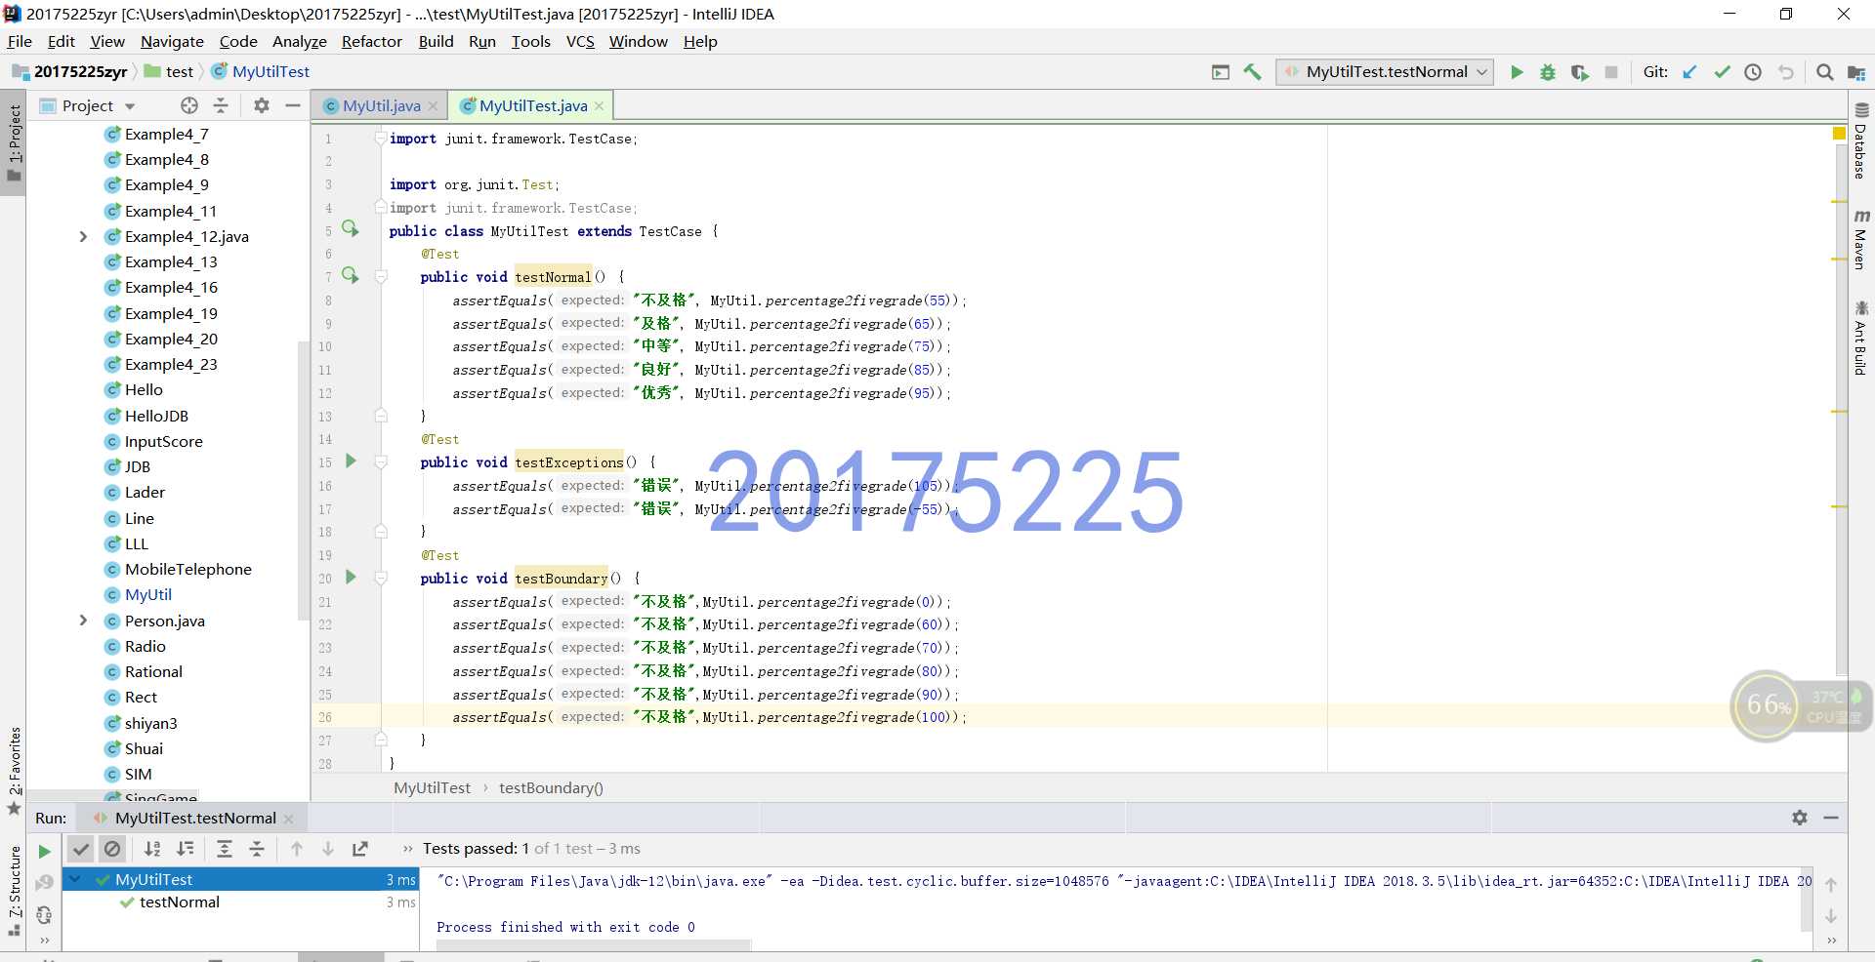Expand Person.java tree node
This screenshot has width=1875, height=962.
(x=83, y=621)
